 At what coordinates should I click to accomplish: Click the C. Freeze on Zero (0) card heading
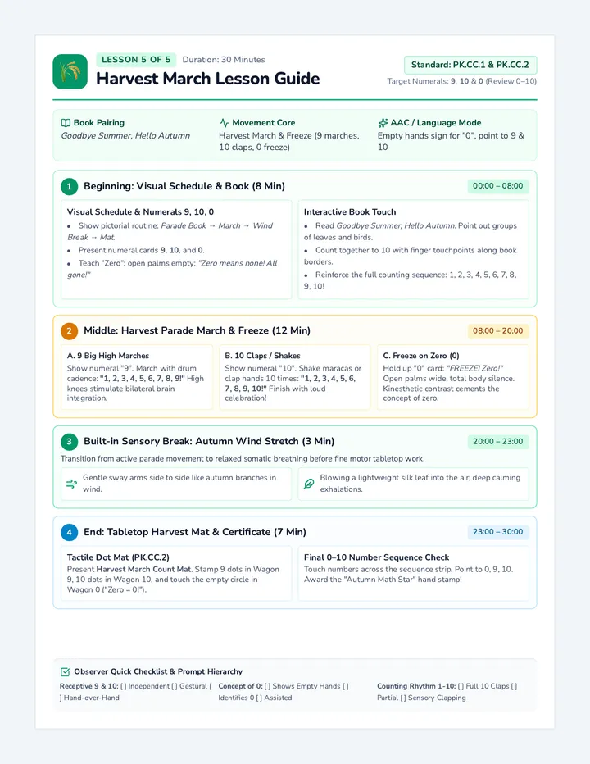tap(421, 356)
